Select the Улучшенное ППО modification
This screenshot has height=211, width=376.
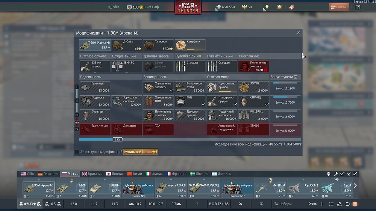158,101
